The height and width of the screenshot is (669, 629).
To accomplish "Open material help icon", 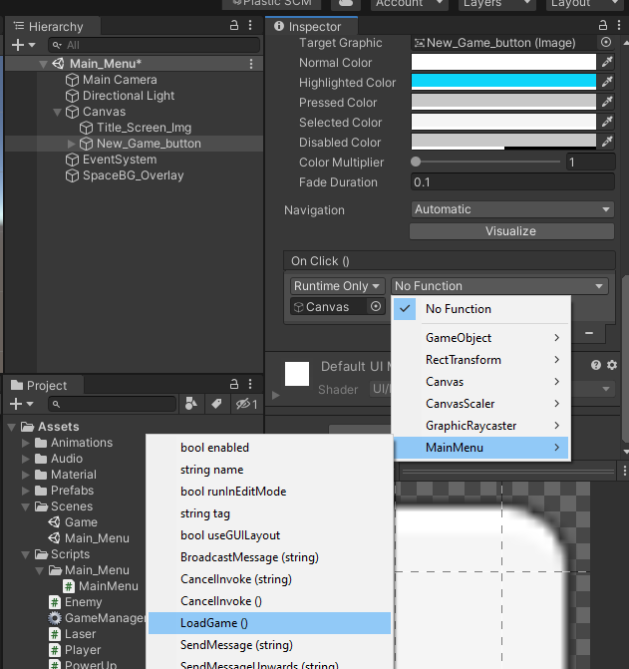I will click(x=596, y=365).
